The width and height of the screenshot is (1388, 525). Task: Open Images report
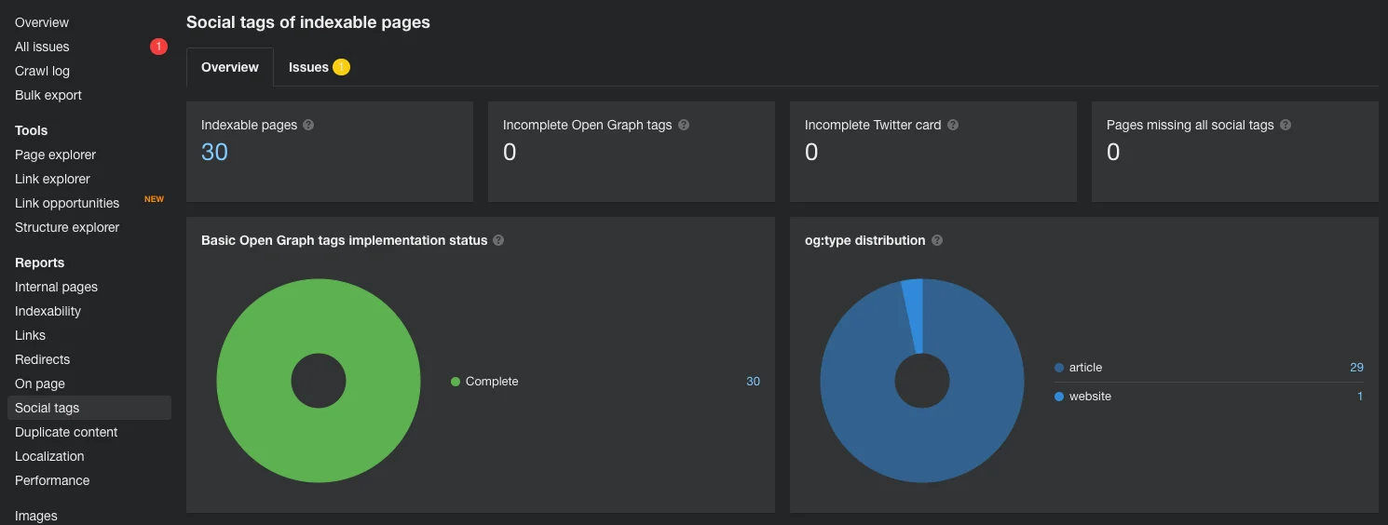pos(36,516)
